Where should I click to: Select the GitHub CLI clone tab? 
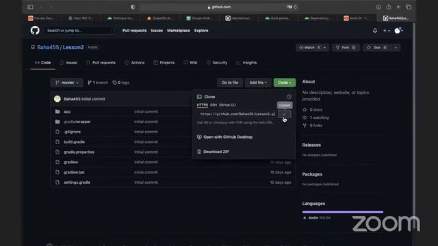coord(227,105)
